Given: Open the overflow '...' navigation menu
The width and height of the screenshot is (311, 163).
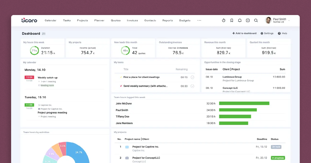Looking at the screenshot, I should pos(199,20).
